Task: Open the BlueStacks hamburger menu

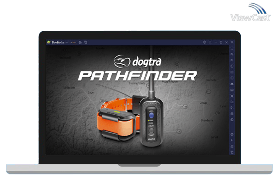Action: 210,42
